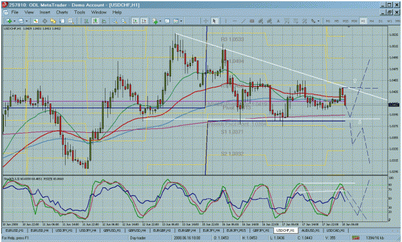Select the Horizontal Line drawing tool
The width and height of the screenshot is (402, 242).
[x=234, y=21]
